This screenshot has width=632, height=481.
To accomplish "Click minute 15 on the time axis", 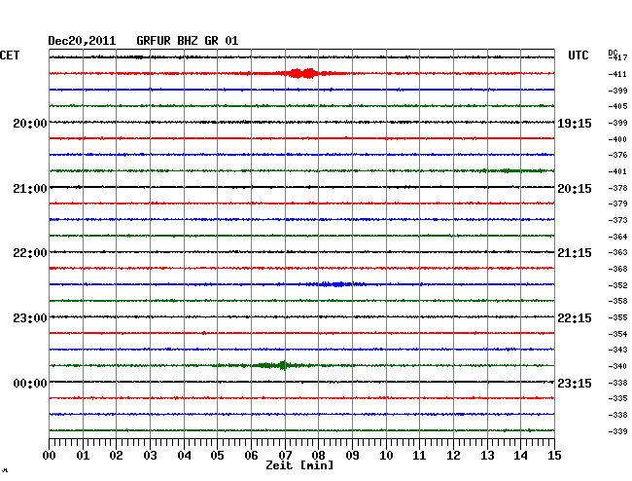I will [x=554, y=456].
